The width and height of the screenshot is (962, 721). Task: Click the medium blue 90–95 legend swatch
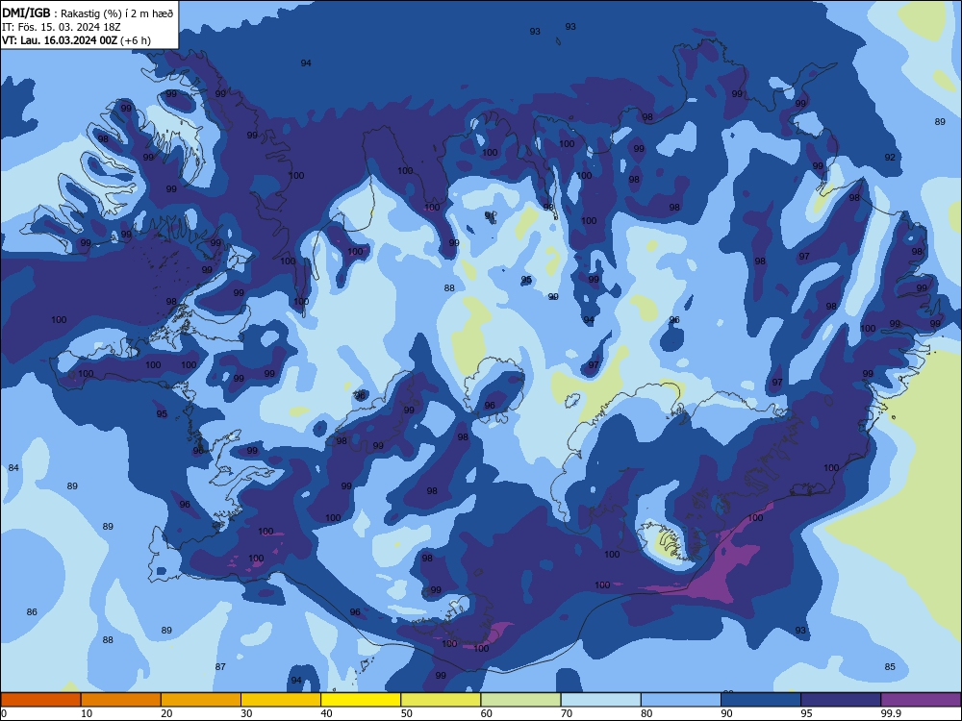(x=761, y=700)
